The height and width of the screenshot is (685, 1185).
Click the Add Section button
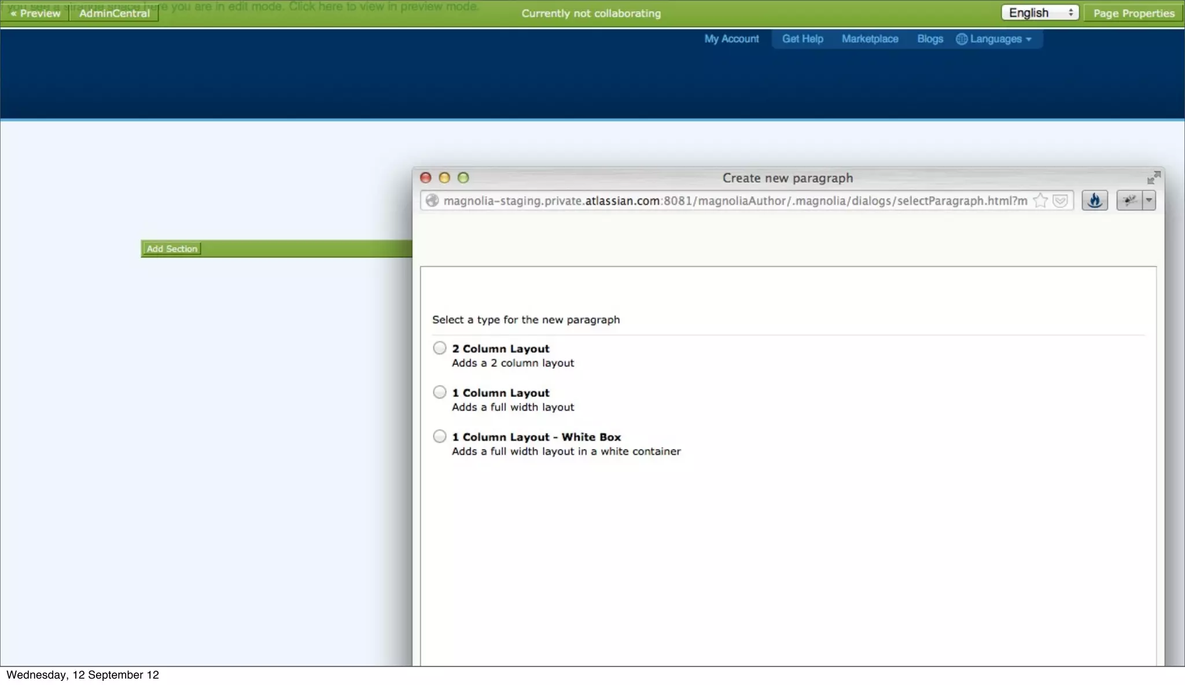[172, 249]
